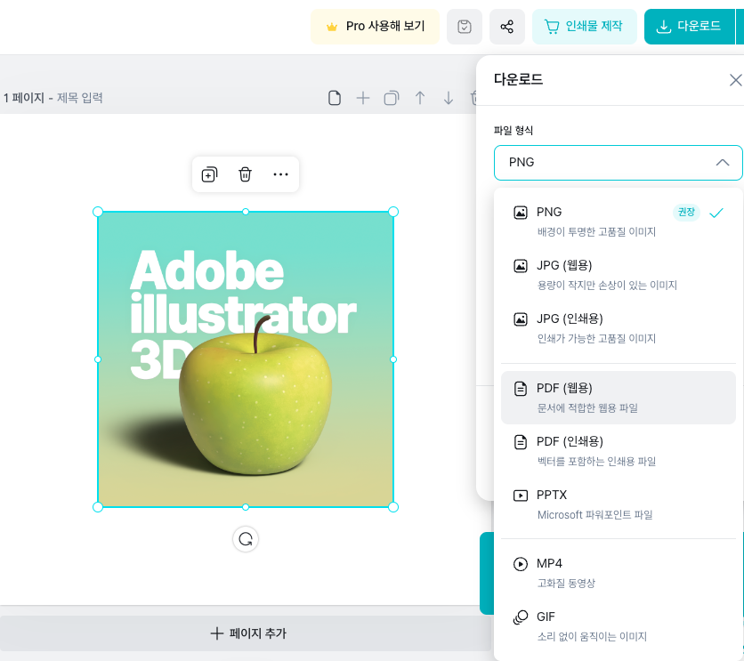Click text 'Microsoft 파워포인트 파일'
The image size is (744, 661).
594,515
